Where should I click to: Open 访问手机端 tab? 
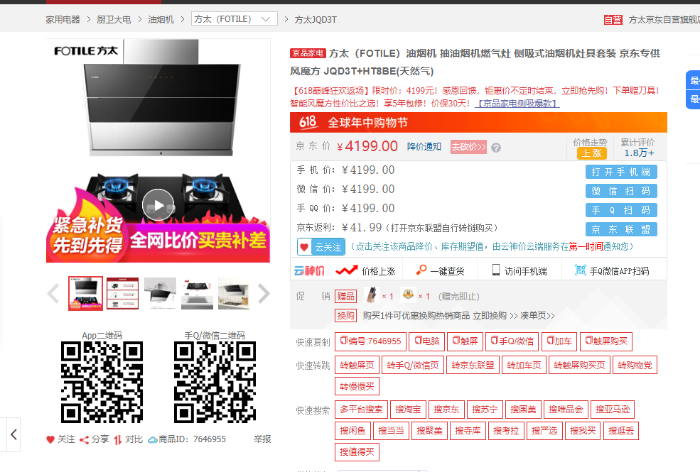pos(519,270)
